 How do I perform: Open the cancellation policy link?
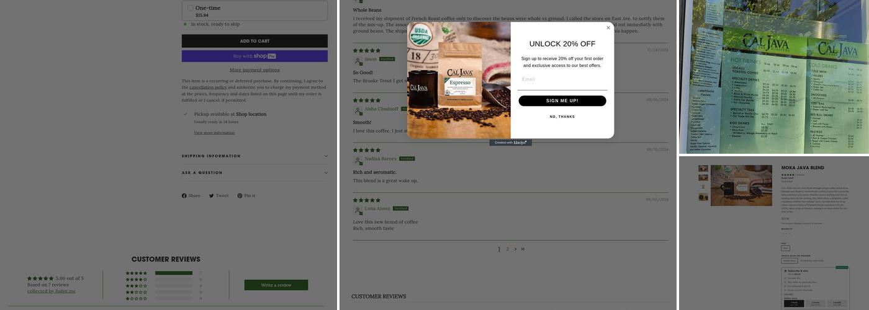208,87
